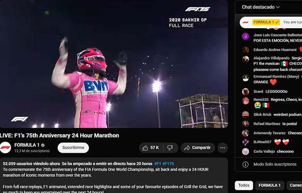Click Carla Vallejo's chat avatar
Screen dimensions: 302x193
245,151
